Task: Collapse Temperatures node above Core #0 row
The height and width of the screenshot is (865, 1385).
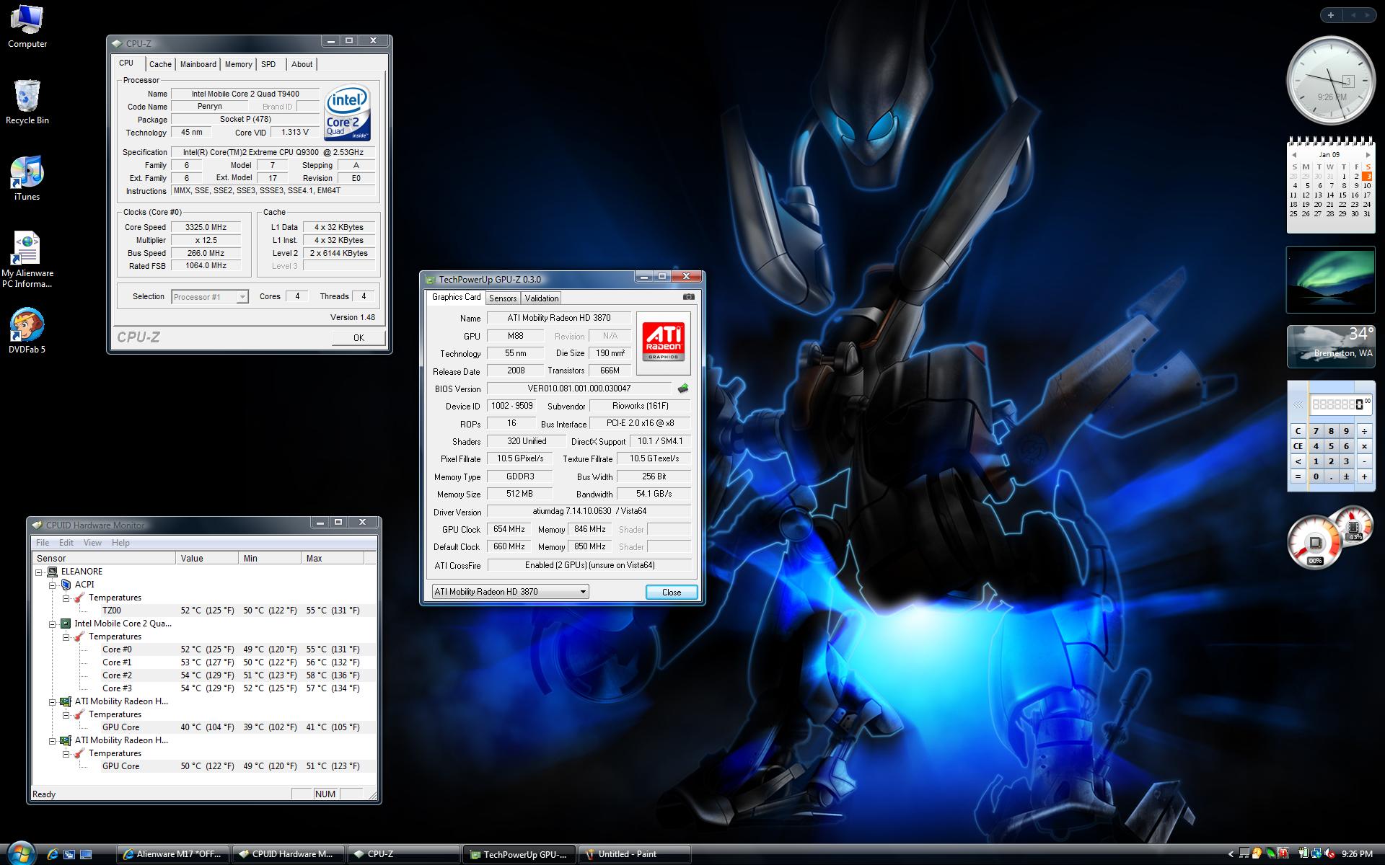Action: coord(66,636)
